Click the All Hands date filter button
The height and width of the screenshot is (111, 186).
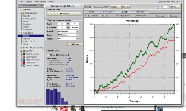(64, 14)
